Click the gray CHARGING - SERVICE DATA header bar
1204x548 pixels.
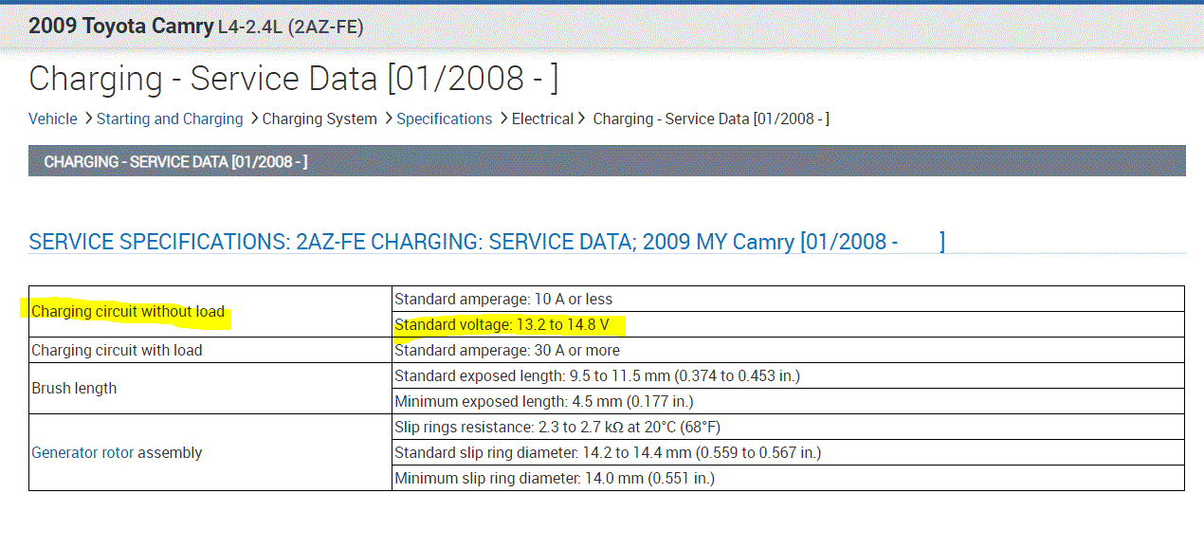607,161
